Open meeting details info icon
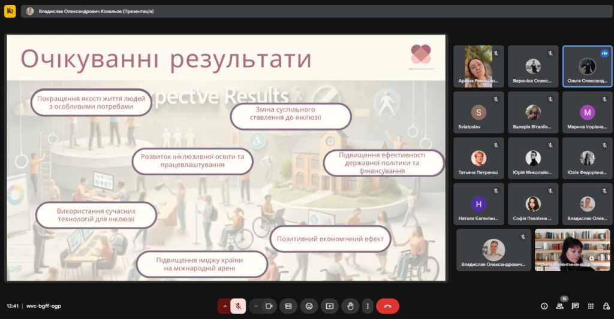This screenshot has height=319, width=614. click(544, 306)
